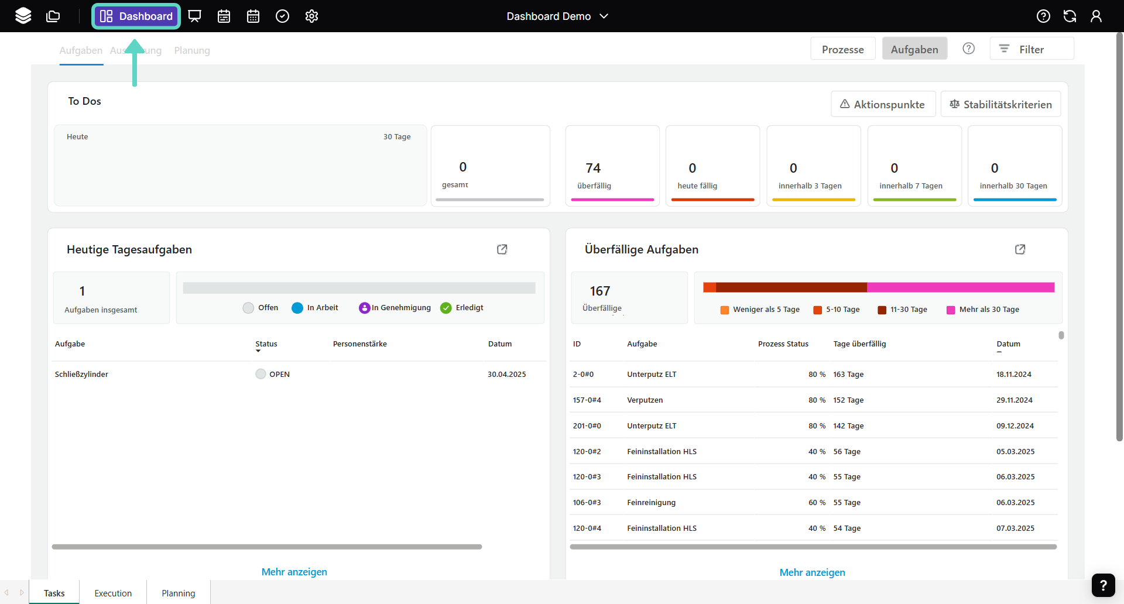
Task: Open the Filter dropdown
Action: [x=1032, y=49]
